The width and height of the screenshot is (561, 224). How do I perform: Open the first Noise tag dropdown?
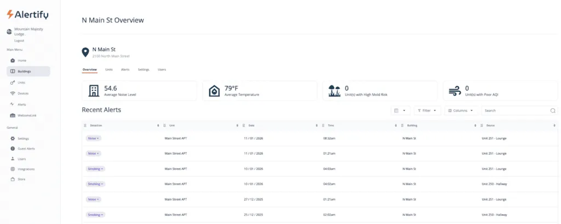click(x=93, y=138)
